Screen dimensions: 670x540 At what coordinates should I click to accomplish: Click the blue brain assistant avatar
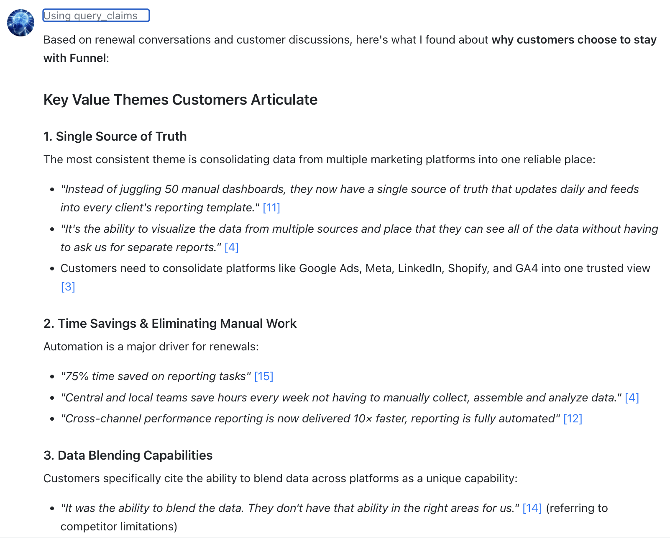click(x=20, y=23)
